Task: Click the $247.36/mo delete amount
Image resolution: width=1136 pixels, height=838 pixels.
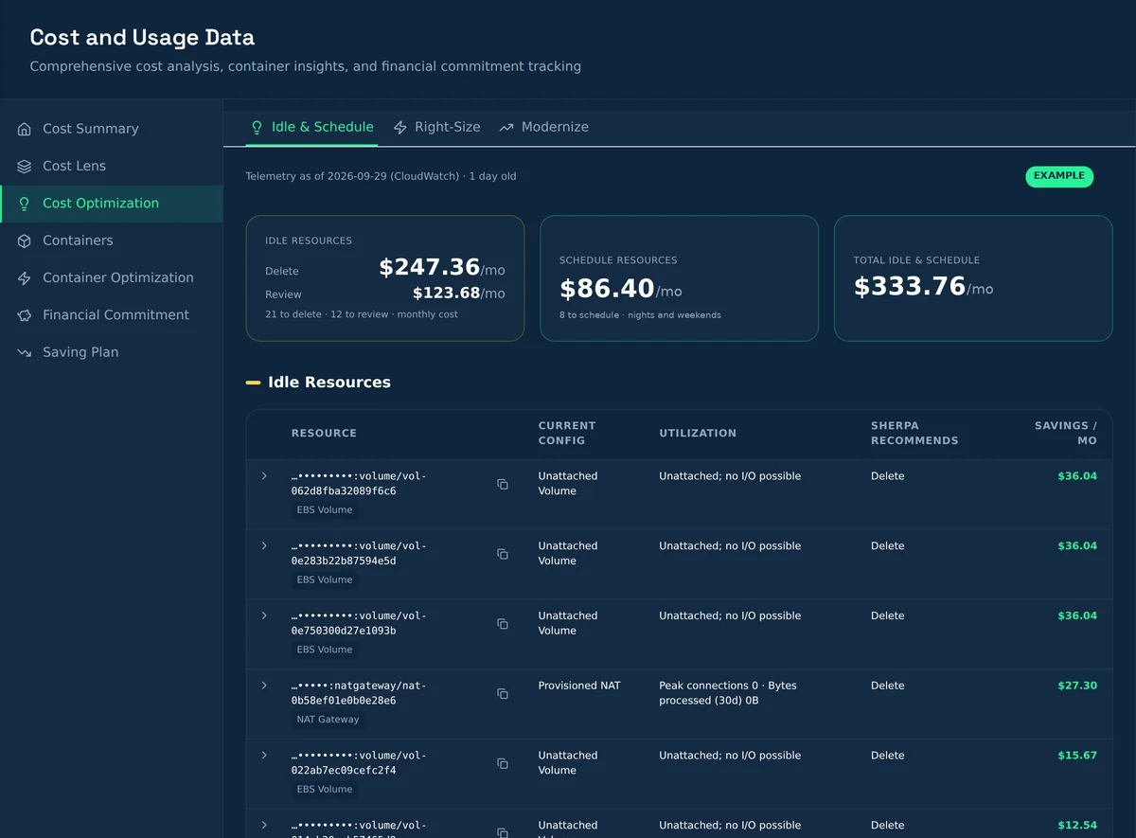Action: (442, 268)
